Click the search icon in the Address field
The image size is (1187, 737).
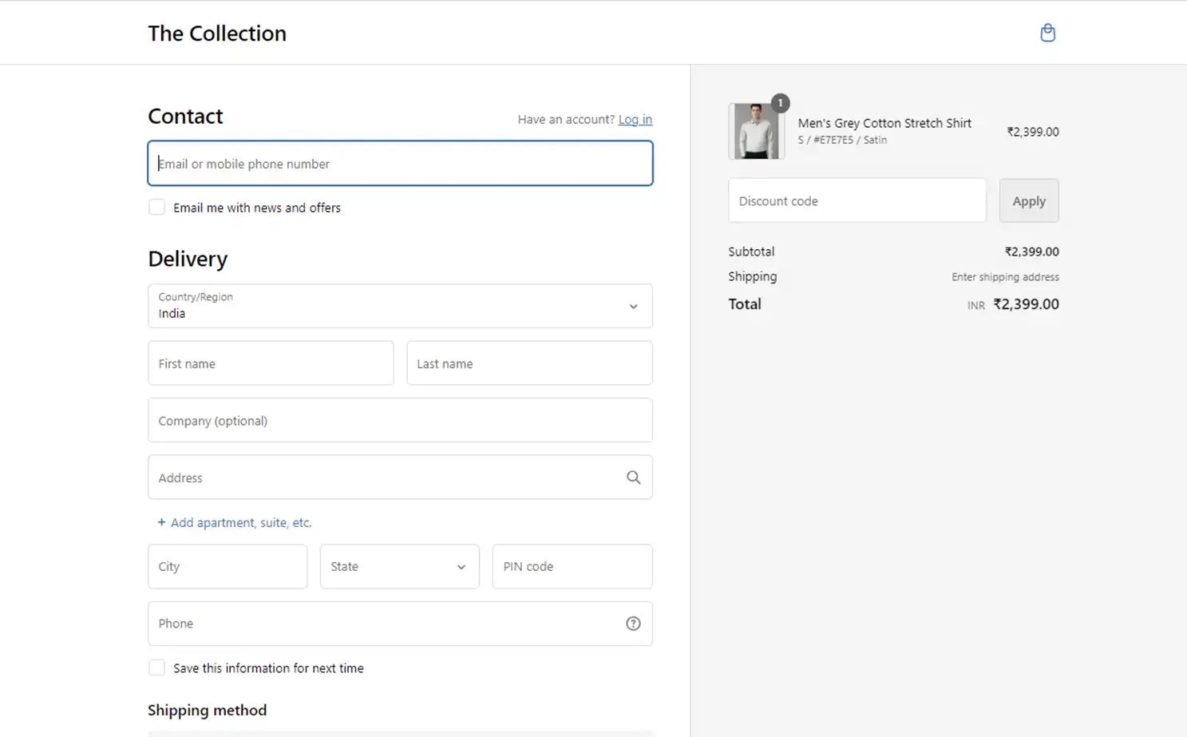[x=633, y=477]
